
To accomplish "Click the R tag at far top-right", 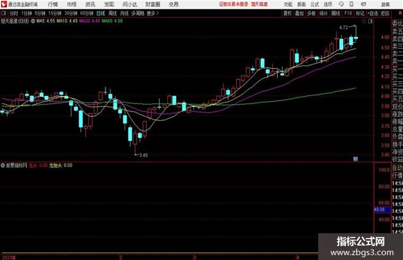I will 400,13.
